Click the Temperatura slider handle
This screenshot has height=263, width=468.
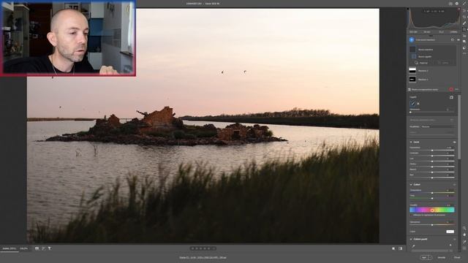(432, 193)
